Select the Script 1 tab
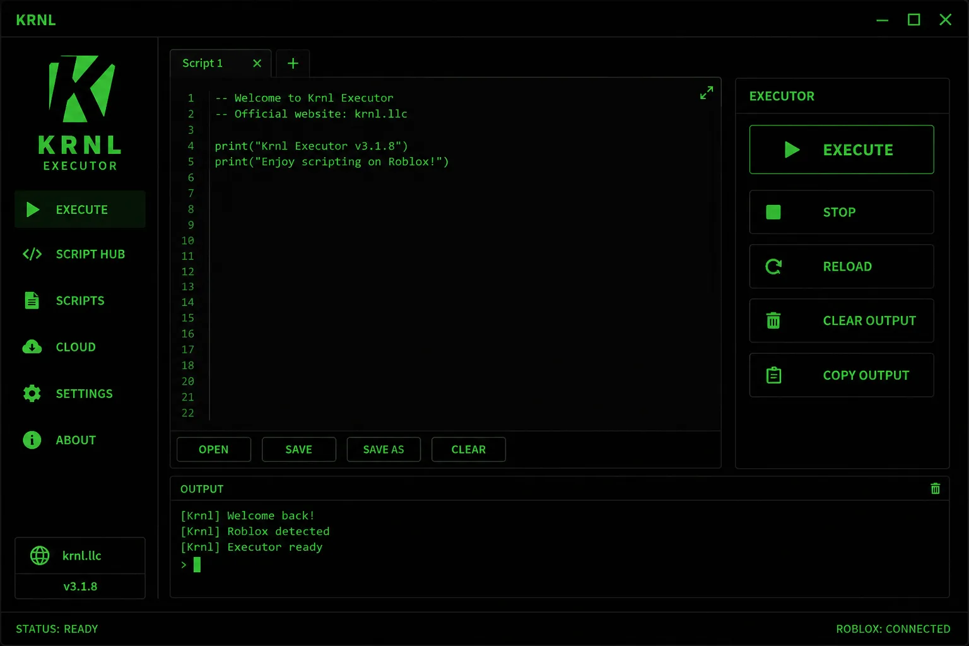 [x=220, y=63]
